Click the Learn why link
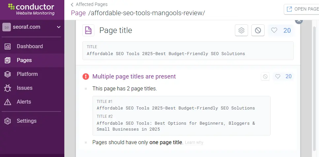This screenshot has height=157, width=319. tap(194, 142)
